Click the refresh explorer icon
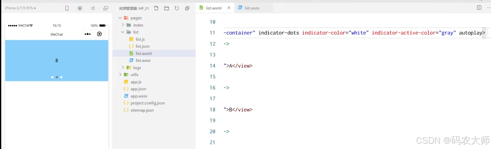491x149 pixels. click(177, 8)
